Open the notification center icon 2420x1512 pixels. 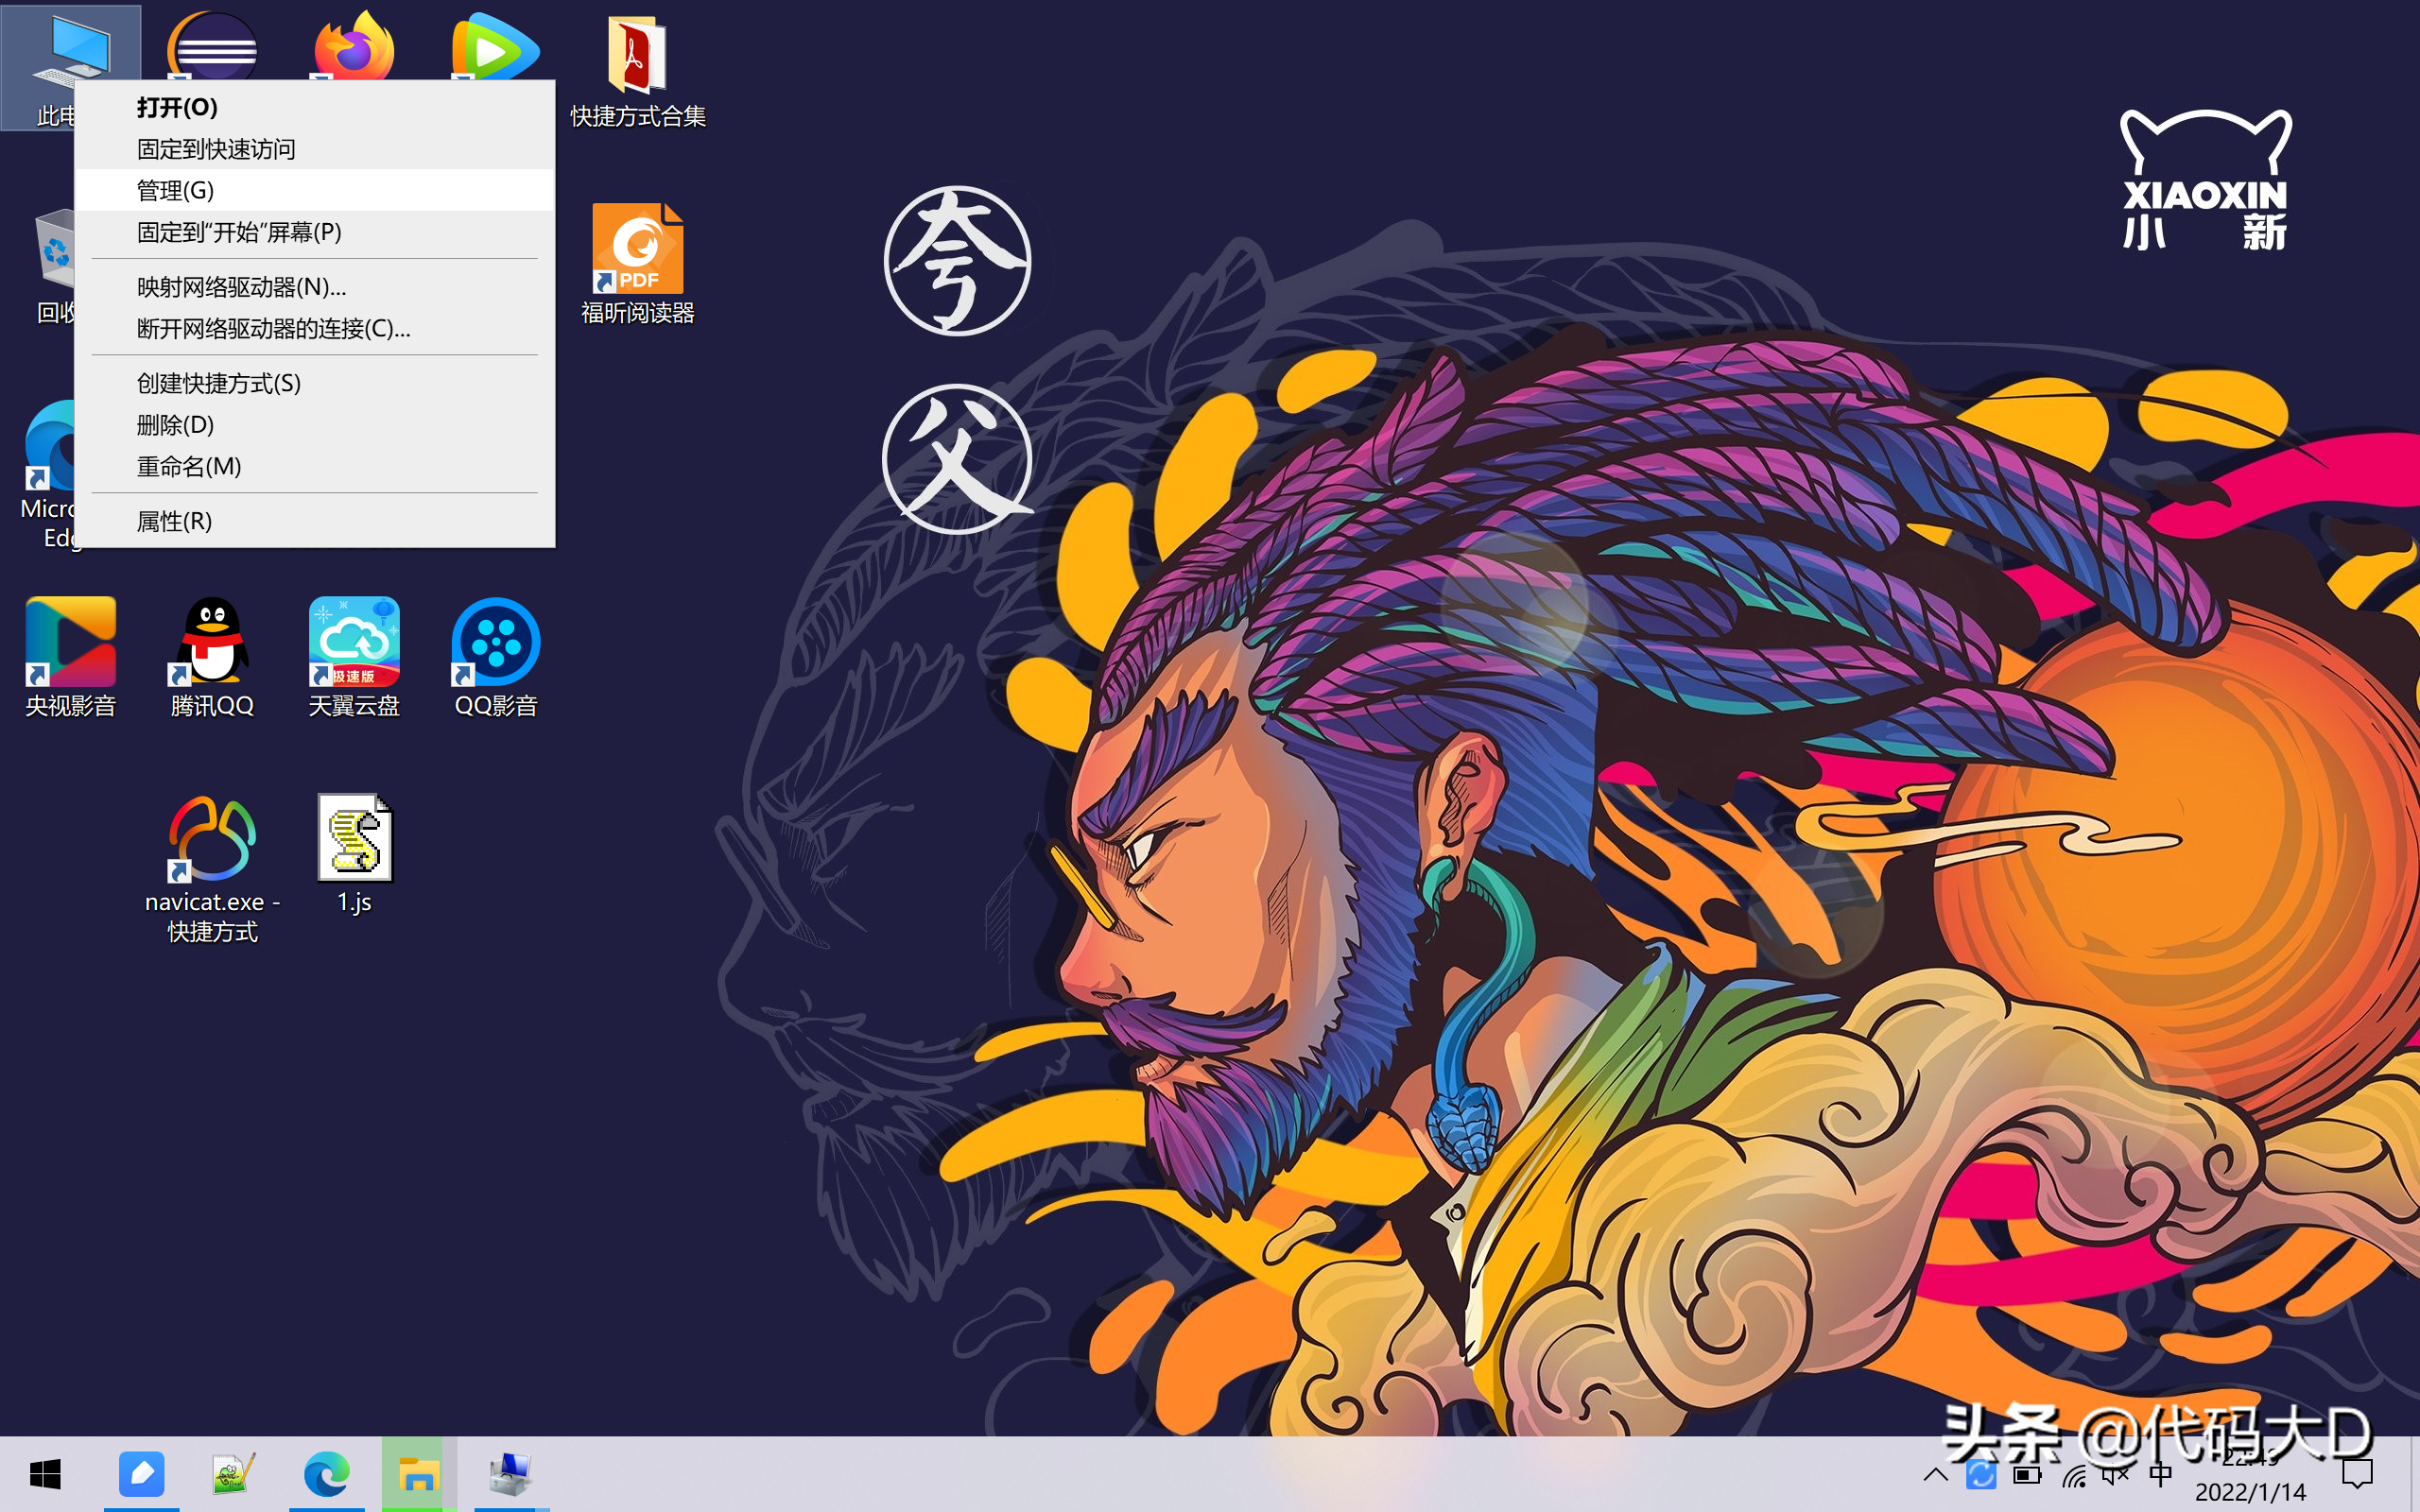[2357, 1475]
